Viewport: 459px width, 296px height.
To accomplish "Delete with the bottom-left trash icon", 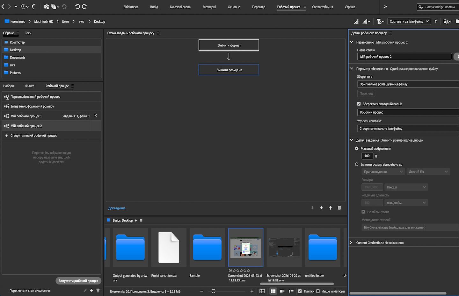I will [x=98, y=290].
